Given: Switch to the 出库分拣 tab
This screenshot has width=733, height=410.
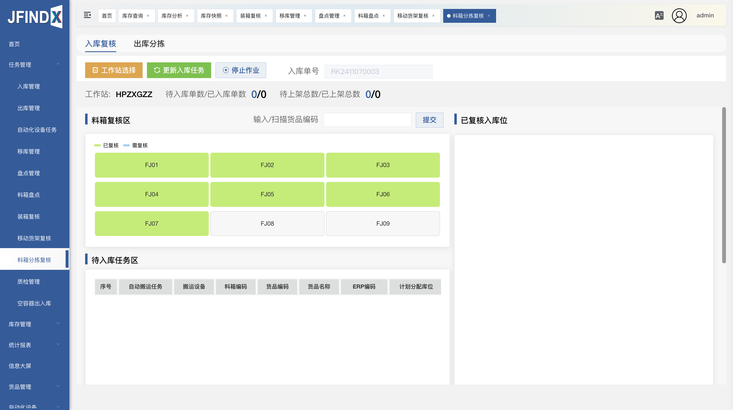Looking at the screenshot, I should tap(149, 44).
